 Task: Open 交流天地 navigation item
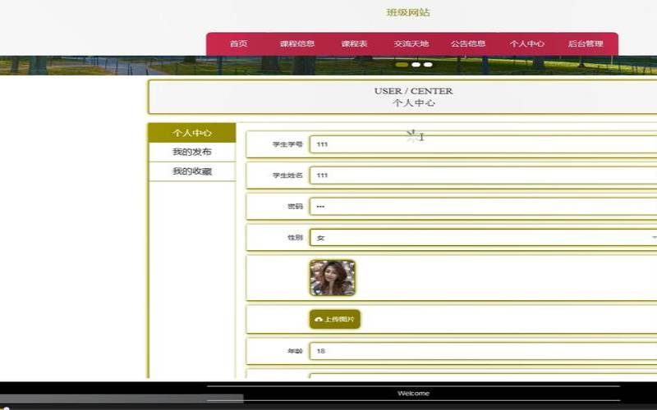tap(411, 43)
